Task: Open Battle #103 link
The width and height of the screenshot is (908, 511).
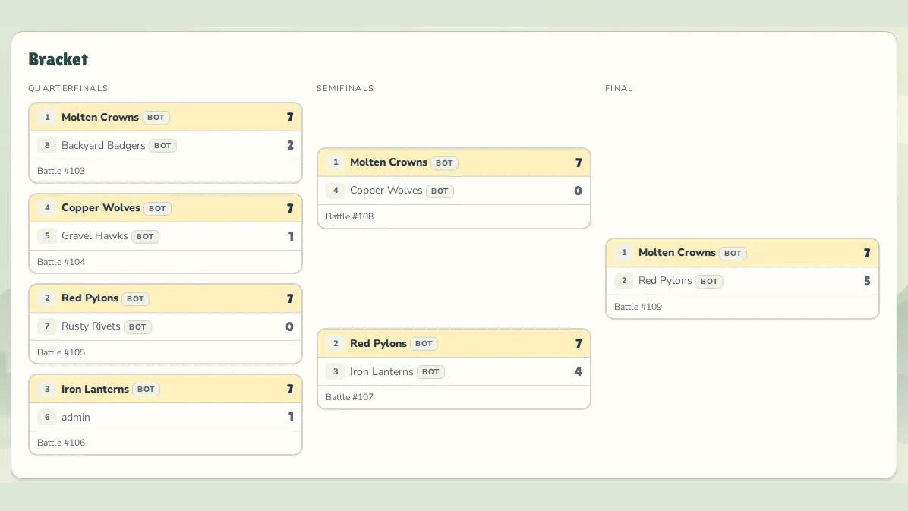Action: (61, 171)
